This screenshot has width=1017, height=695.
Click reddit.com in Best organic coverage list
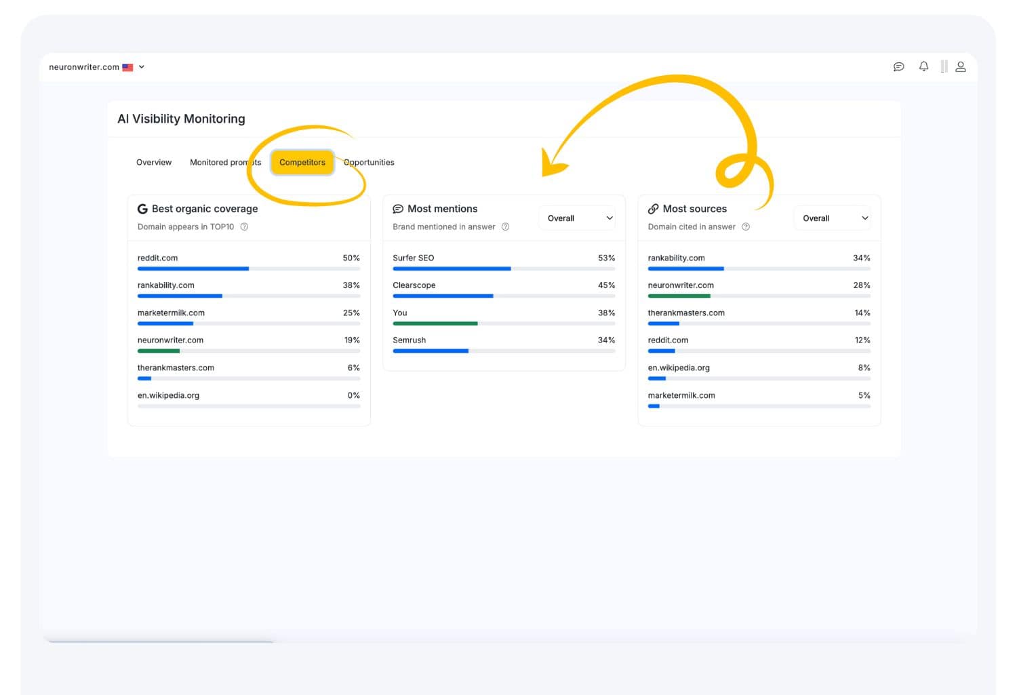[x=157, y=258]
